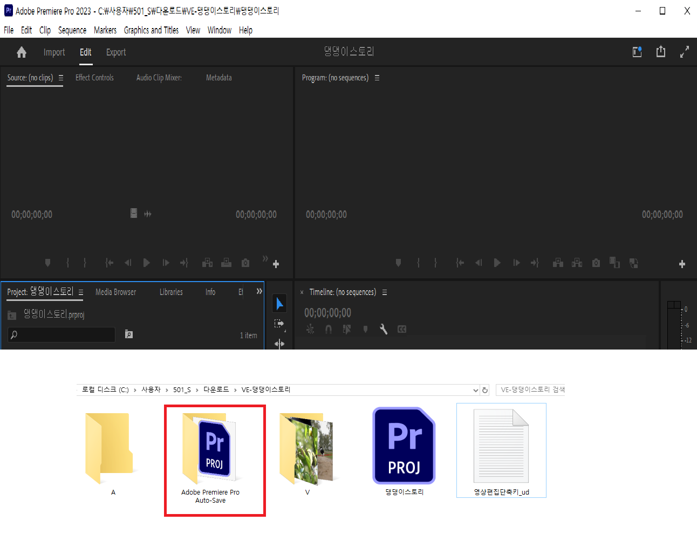Toggle full screen video output icon
This screenshot has width=697, height=534.
click(x=685, y=52)
